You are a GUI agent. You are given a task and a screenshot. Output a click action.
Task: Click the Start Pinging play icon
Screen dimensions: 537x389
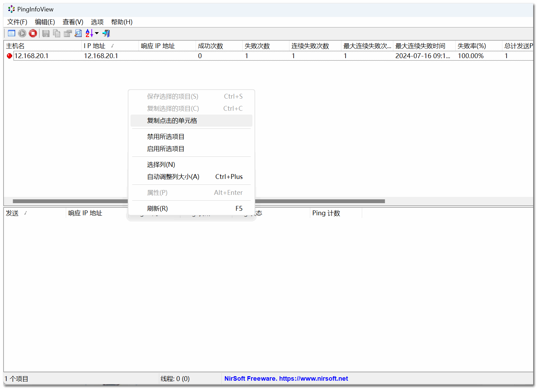(22, 33)
